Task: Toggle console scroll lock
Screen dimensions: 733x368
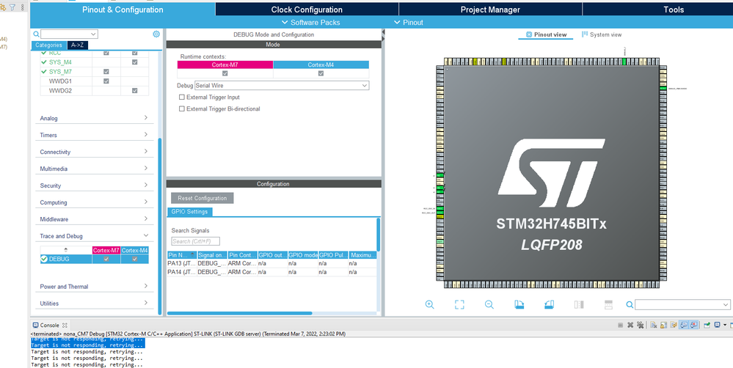Action: 663,325
